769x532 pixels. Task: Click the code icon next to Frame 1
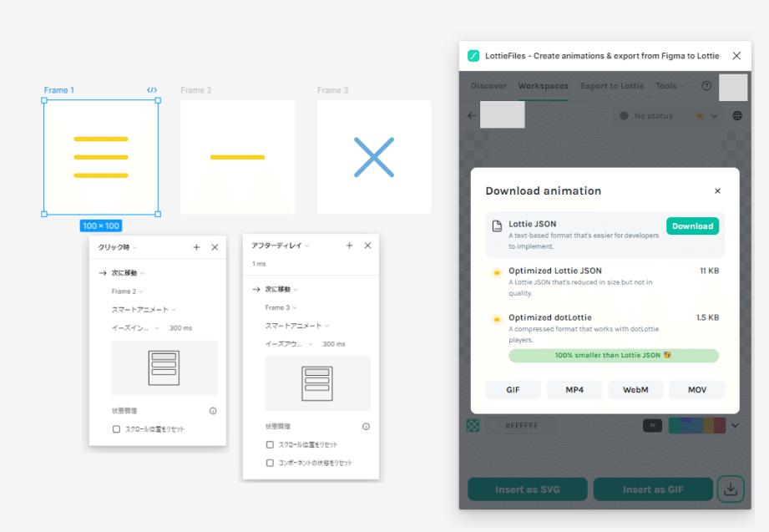pyautogui.click(x=152, y=90)
